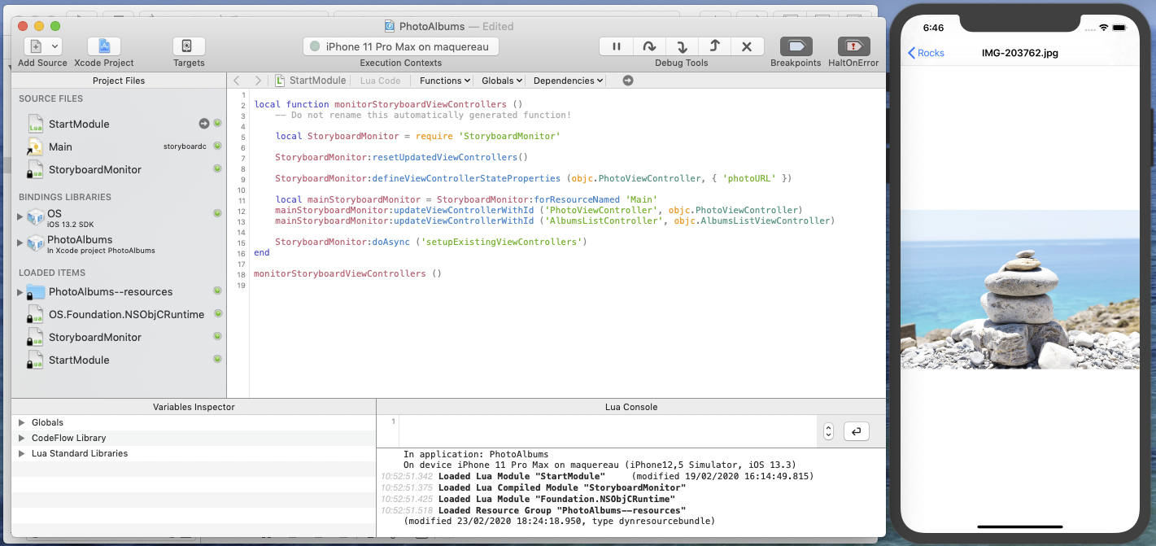Click the Step Into debug button
Image resolution: width=1156 pixels, height=546 pixels.
682,46
